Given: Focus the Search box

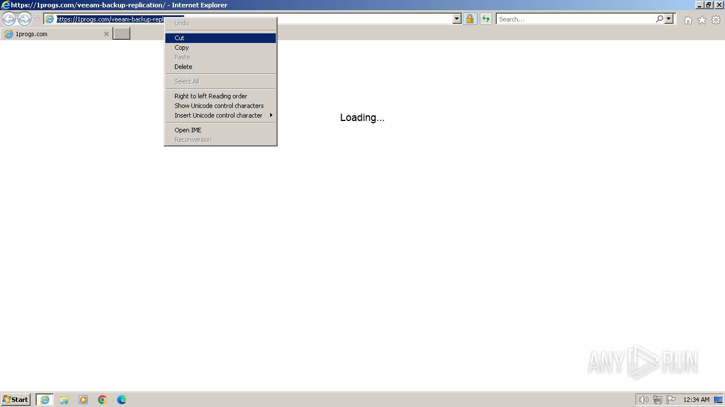Looking at the screenshot, I should click(576, 19).
